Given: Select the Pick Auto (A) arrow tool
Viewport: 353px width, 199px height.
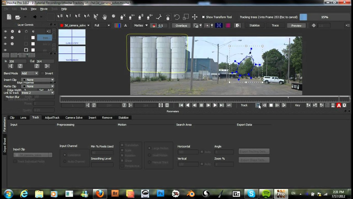Looking at the screenshot, I should 87,17.
